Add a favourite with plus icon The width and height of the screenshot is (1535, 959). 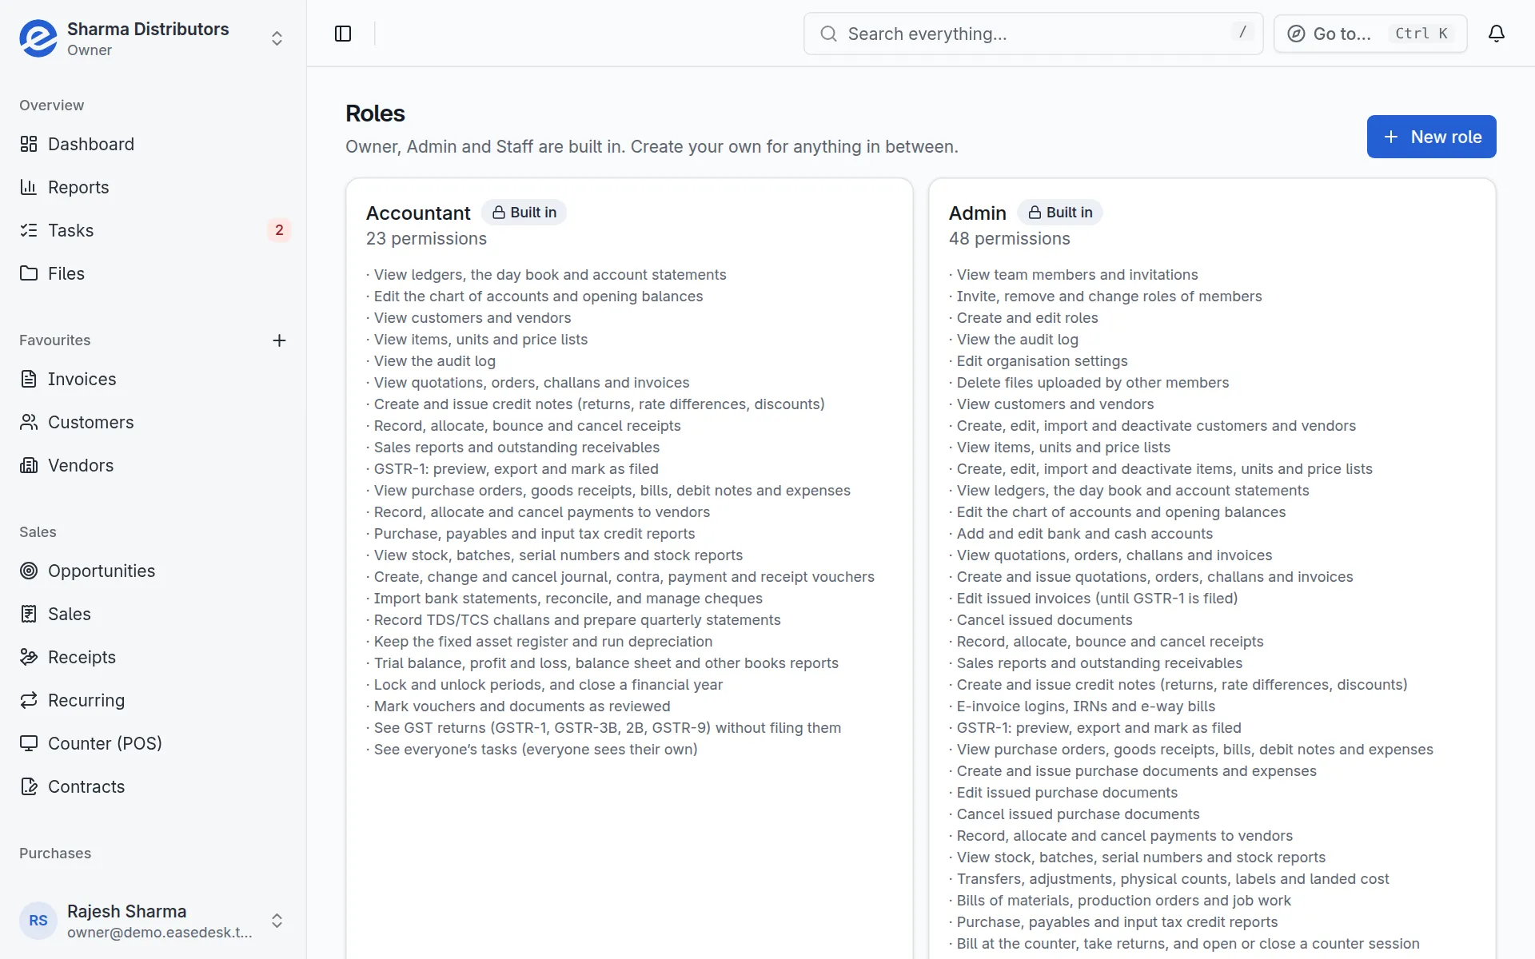click(x=279, y=340)
